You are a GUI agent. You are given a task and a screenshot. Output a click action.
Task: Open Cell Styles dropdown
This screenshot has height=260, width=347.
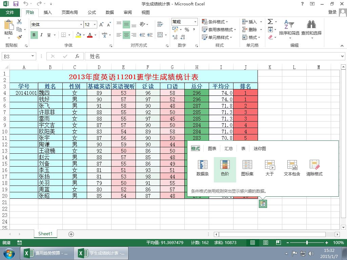217,37
